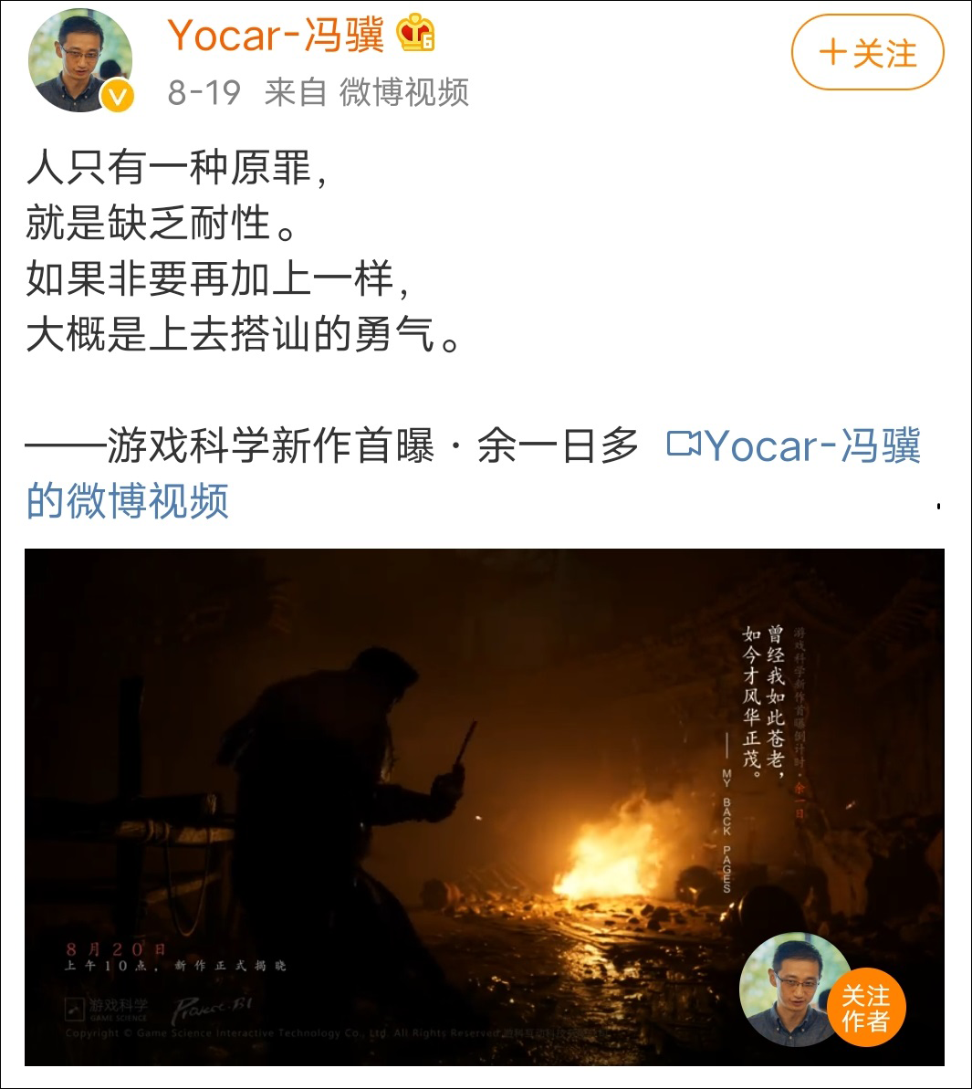Click the 8-19 post date
972x1089 pixels.
click(204, 92)
